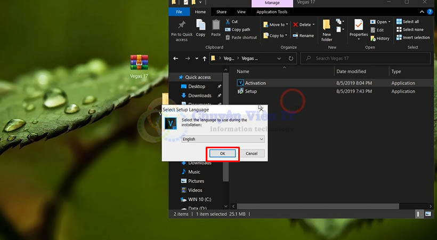Create a New folder from the ribbon

point(327,29)
